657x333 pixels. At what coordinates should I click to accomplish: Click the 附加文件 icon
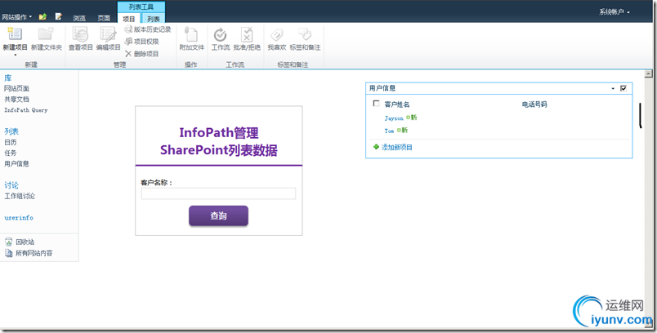point(191,34)
